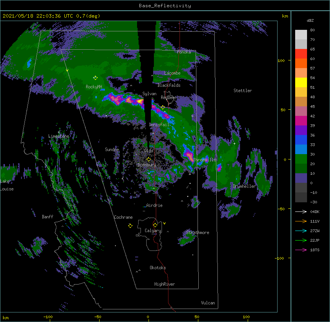Click the Sundre town label
Screen dimensions: 330x322
[x=112, y=150]
